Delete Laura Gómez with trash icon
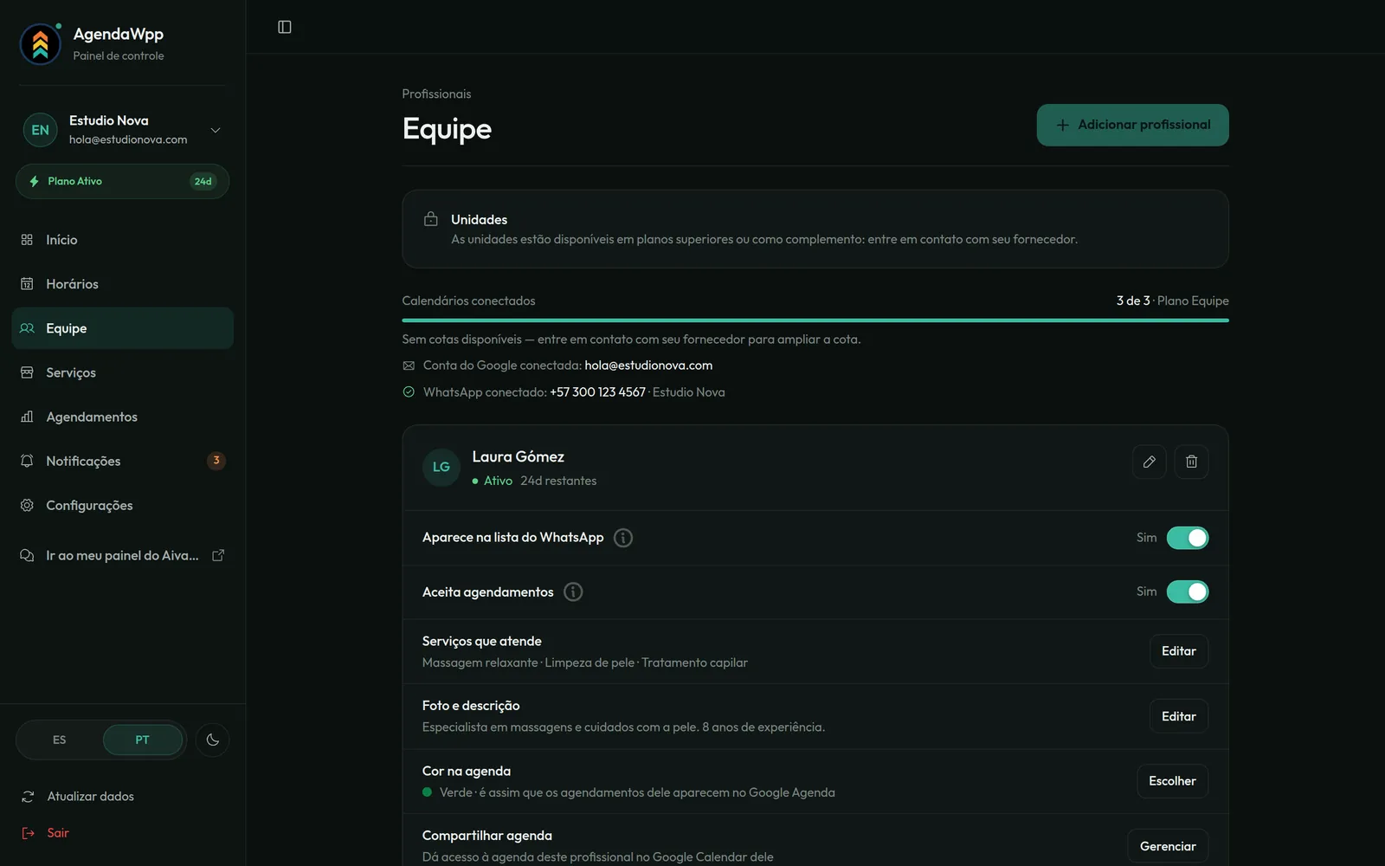 1191,462
